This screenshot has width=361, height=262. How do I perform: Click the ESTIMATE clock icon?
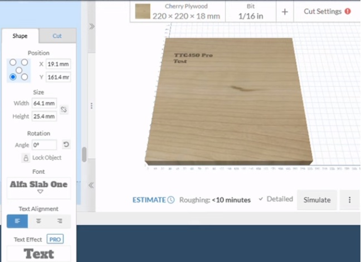click(171, 200)
